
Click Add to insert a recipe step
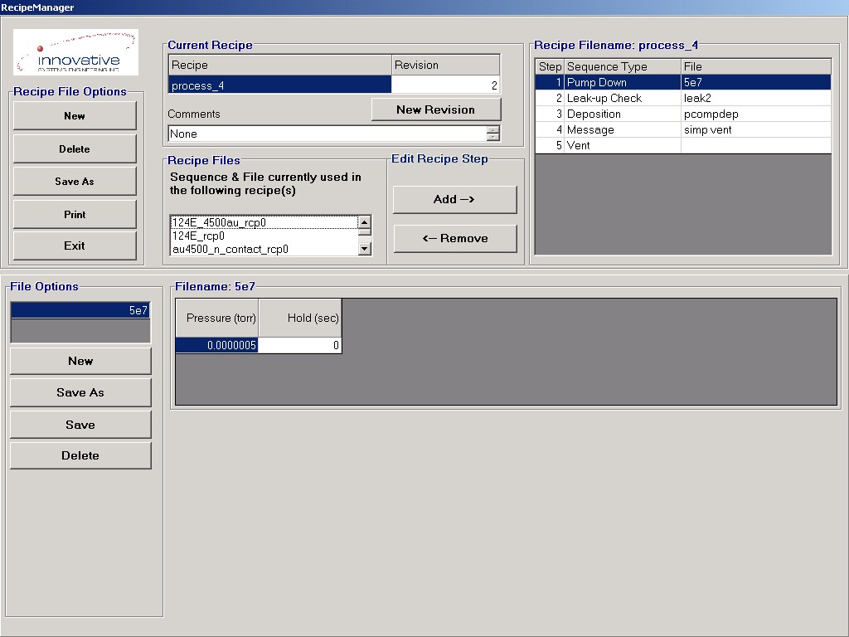454,200
